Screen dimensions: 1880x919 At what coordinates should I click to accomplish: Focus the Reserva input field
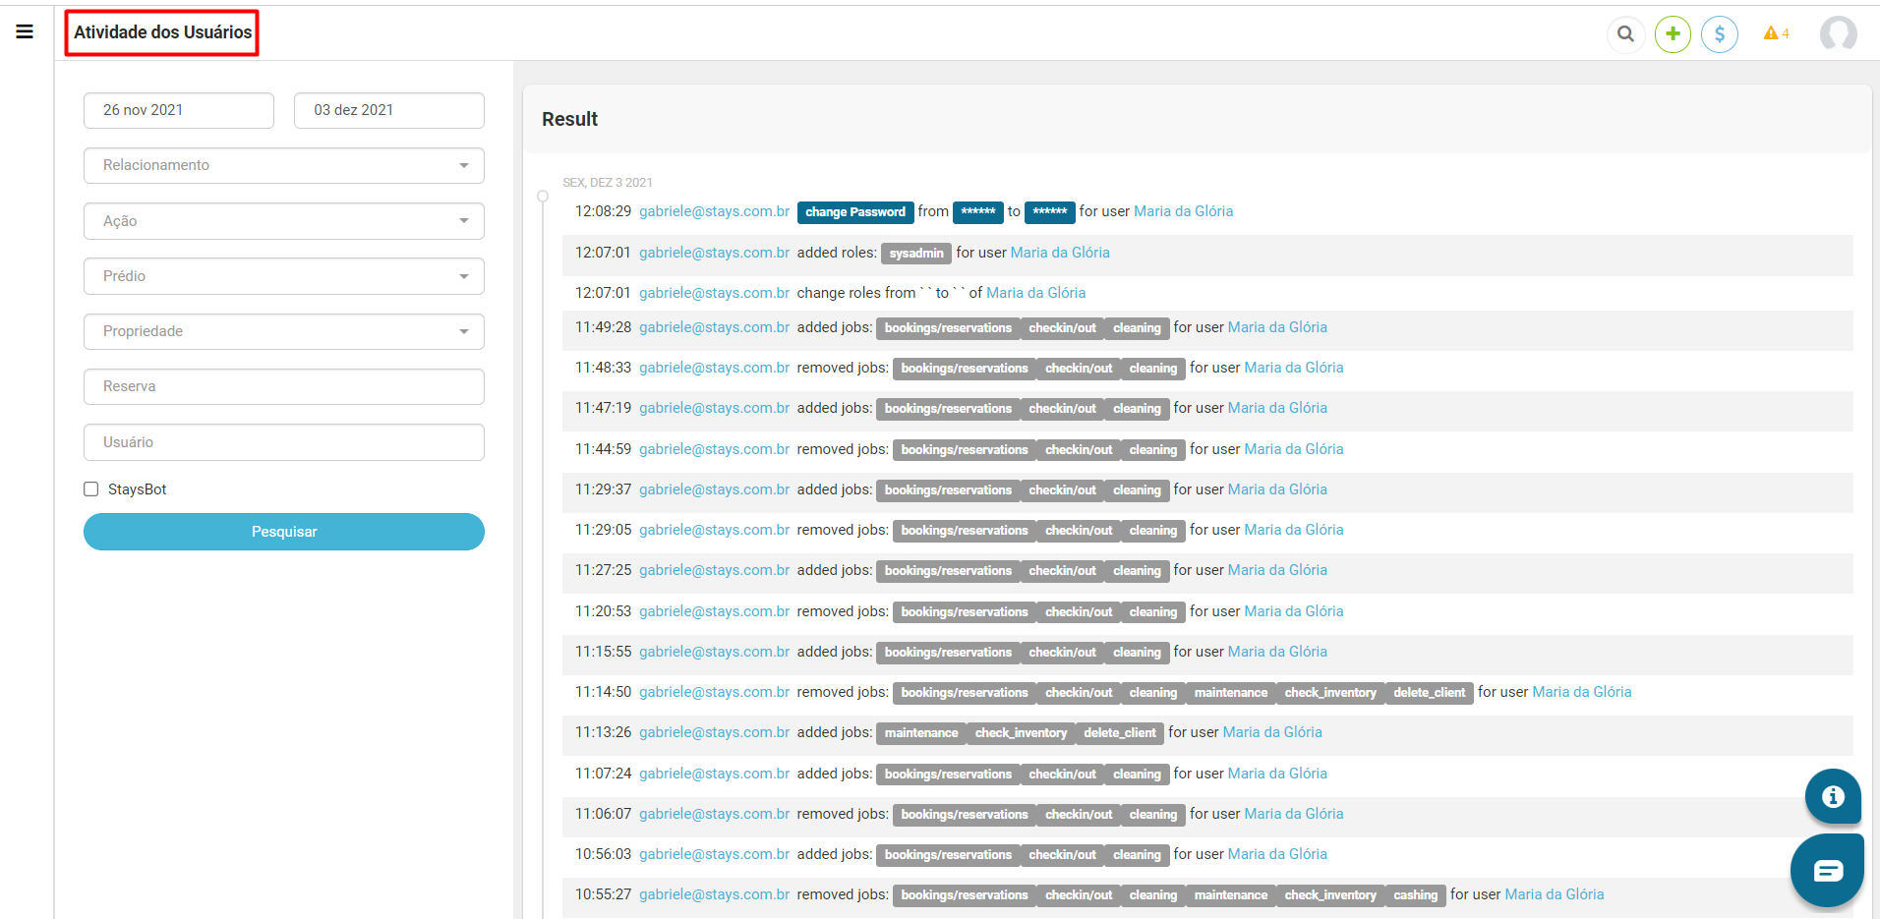(x=284, y=386)
